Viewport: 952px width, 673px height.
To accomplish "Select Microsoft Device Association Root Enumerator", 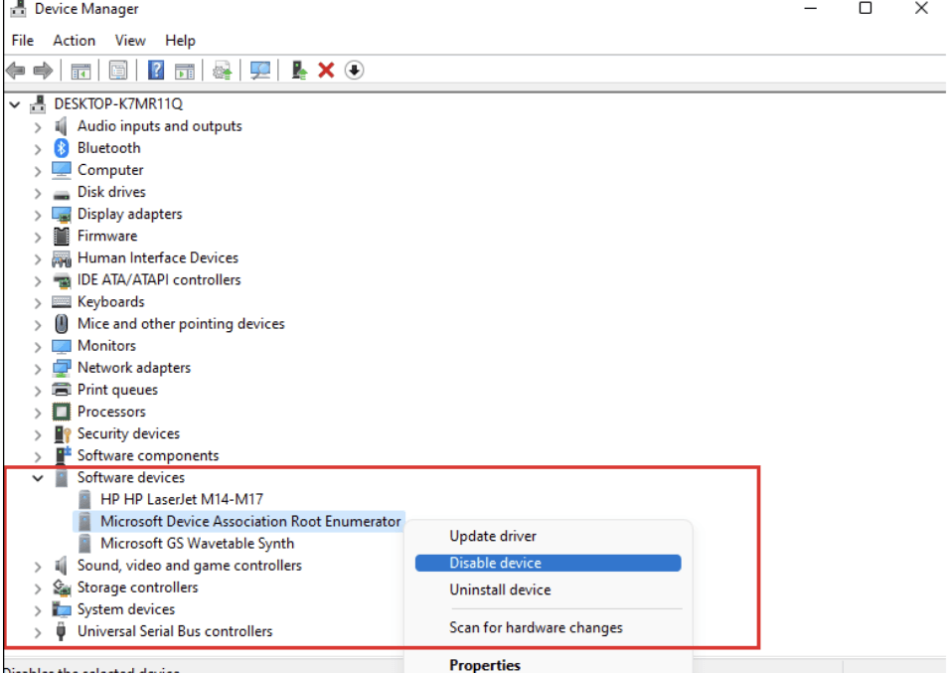I will (x=250, y=521).
